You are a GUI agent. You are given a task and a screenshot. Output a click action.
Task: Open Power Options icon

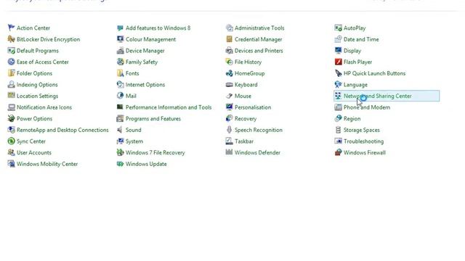(x=12, y=119)
